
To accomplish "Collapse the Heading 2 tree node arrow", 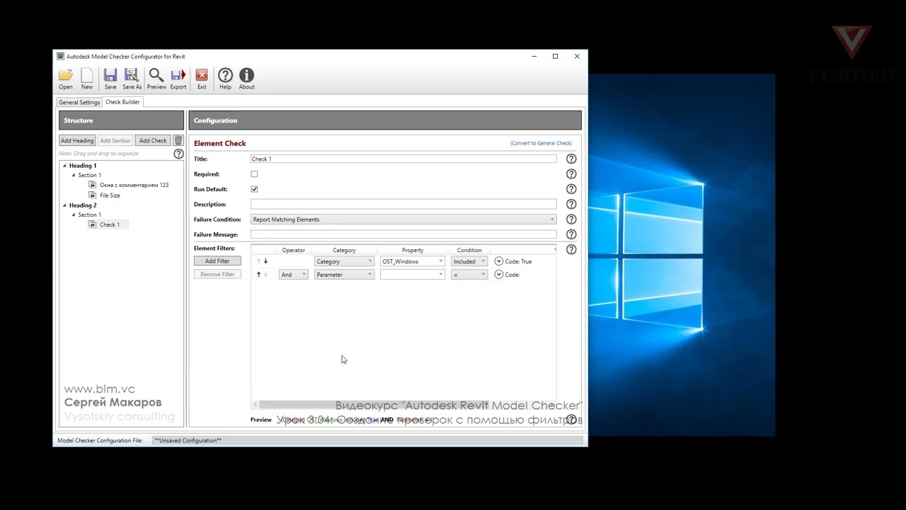I will point(64,205).
